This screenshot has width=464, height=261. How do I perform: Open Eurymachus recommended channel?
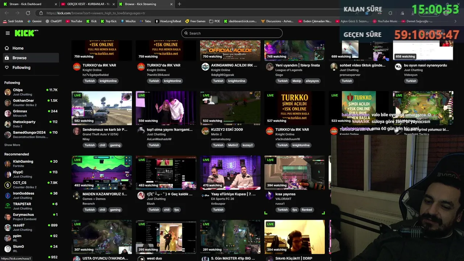(x=31, y=217)
